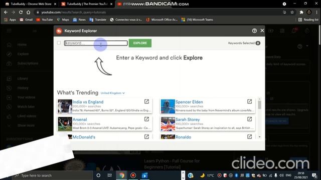Open external link for India vs England
This screenshot has width=321, height=180.
(146, 101)
